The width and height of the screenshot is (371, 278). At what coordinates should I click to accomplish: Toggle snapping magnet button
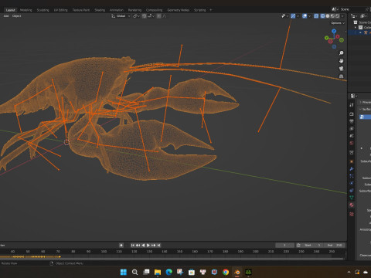pyautogui.click(x=145, y=16)
